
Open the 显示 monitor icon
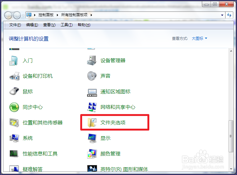point(92,138)
